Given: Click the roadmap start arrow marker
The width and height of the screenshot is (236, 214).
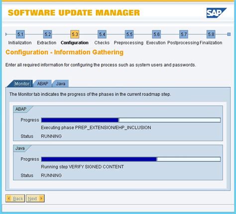Looking at the screenshot, I should tap(6, 34).
